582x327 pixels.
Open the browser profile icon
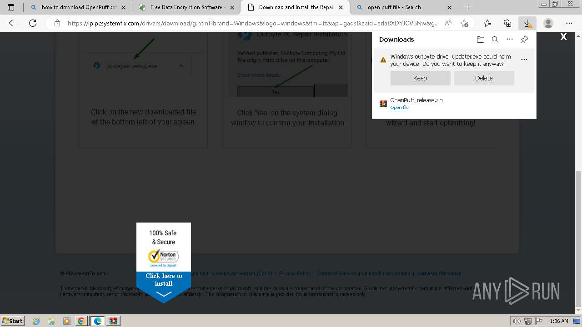tap(548, 23)
